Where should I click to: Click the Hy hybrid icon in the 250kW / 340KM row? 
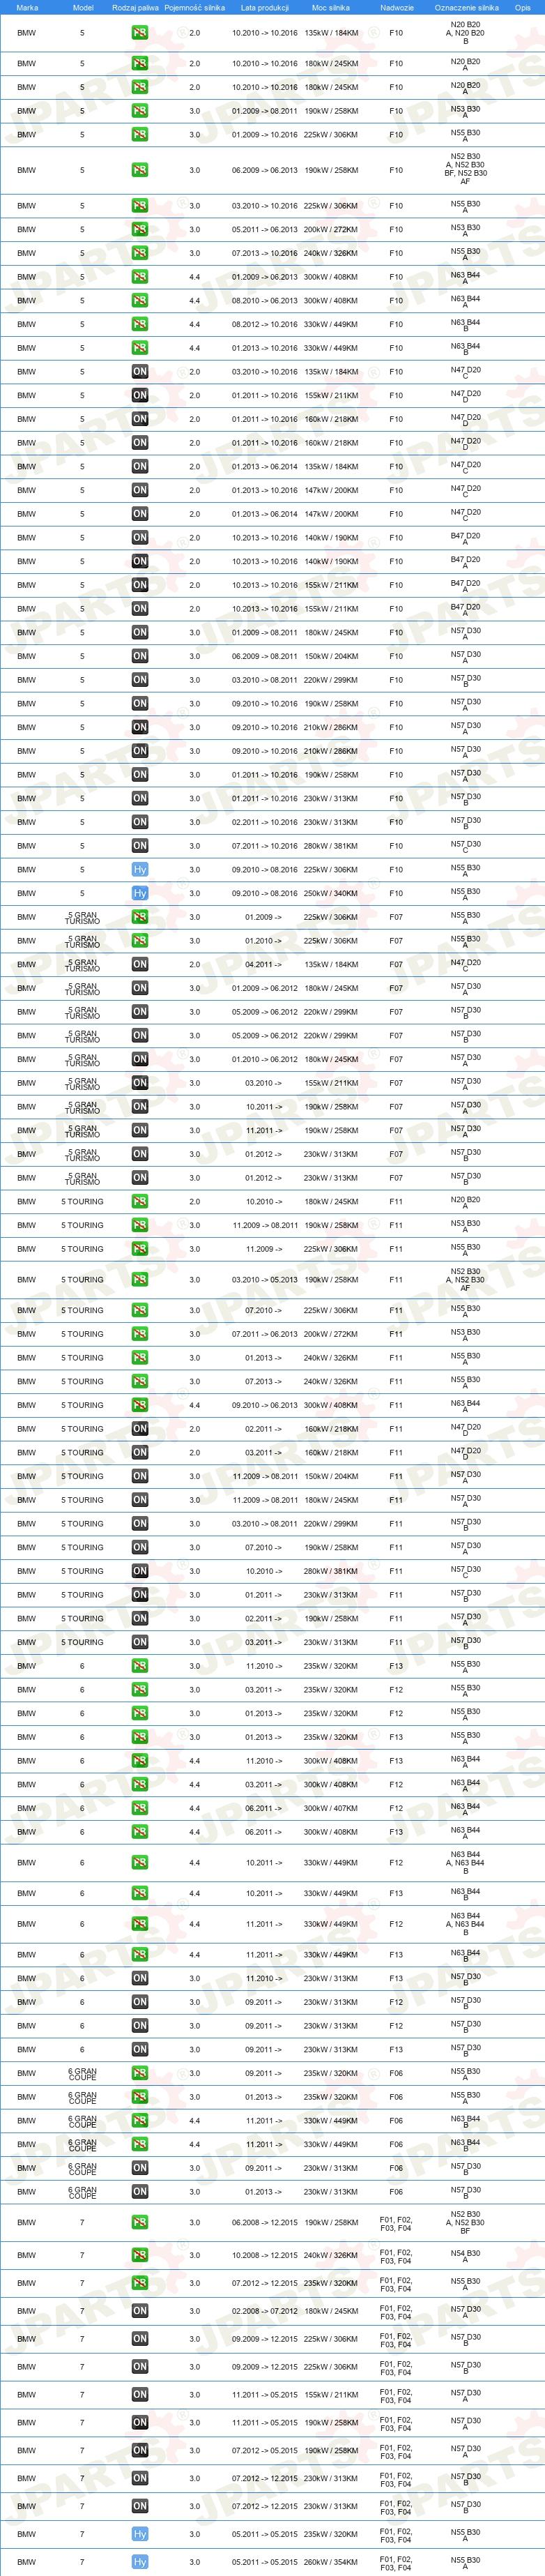click(x=140, y=893)
